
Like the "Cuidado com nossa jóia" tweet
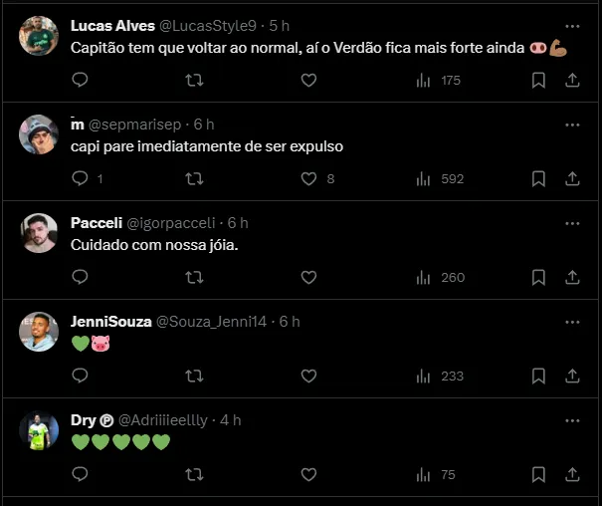(x=308, y=277)
